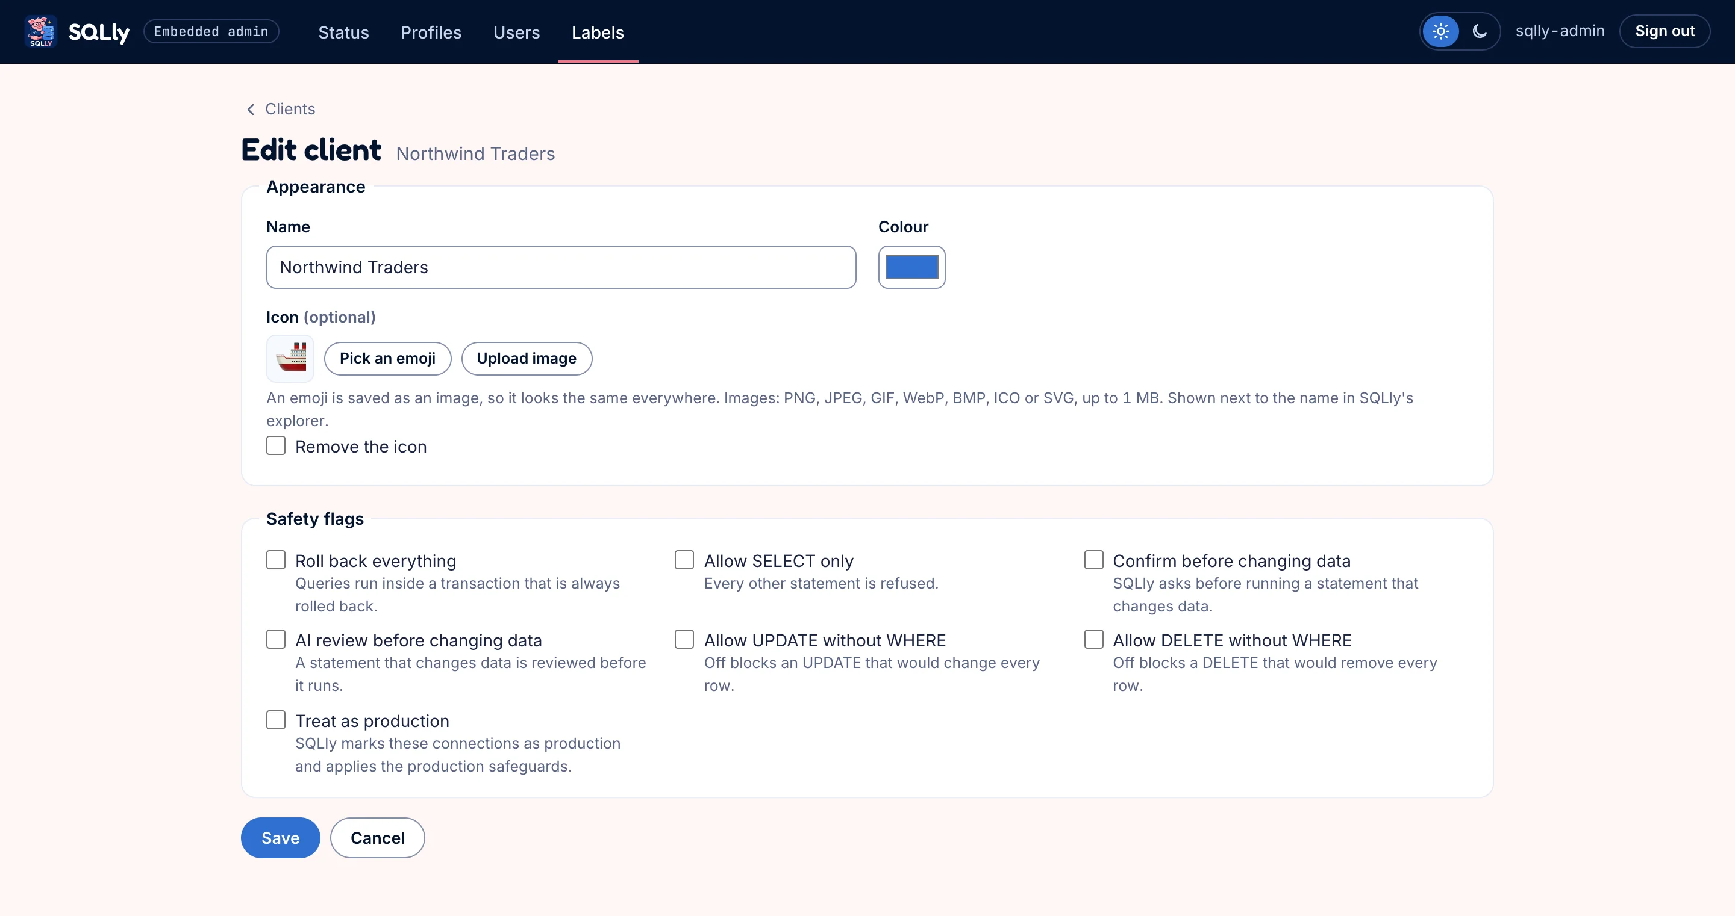Viewport: 1735px width, 916px height.
Task: Click the sqlly-admin username text
Action: tap(1560, 31)
